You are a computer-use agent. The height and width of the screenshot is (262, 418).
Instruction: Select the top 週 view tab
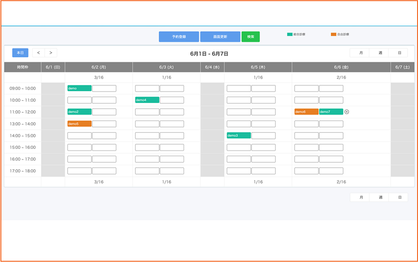click(380, 53)
